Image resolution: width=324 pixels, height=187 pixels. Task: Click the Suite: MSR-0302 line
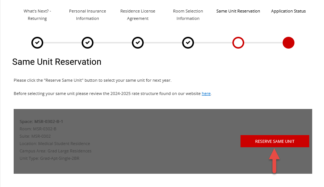pos(35,136)
